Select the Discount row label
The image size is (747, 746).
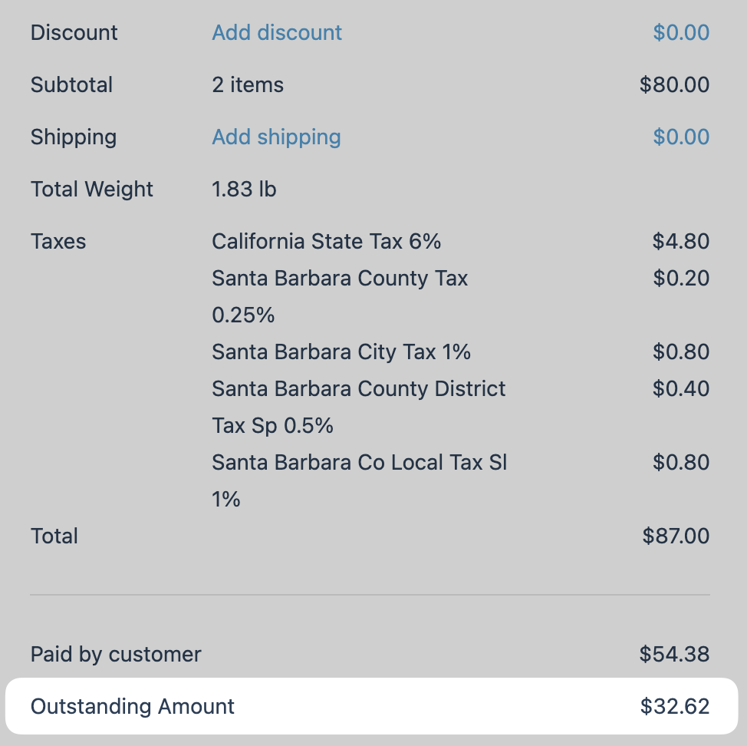[74, 32]
